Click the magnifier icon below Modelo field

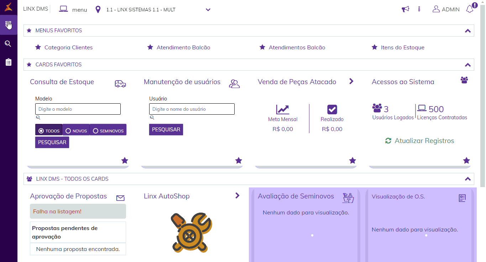coord(38,118)
